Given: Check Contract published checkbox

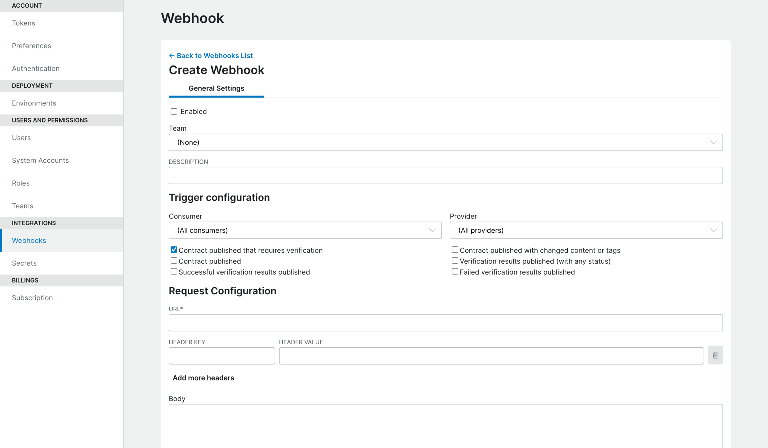Looking at the screenshot, I should tap(174, 261).
